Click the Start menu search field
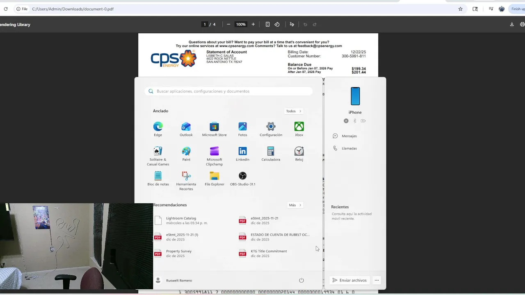525x295 pixels. 228,91
